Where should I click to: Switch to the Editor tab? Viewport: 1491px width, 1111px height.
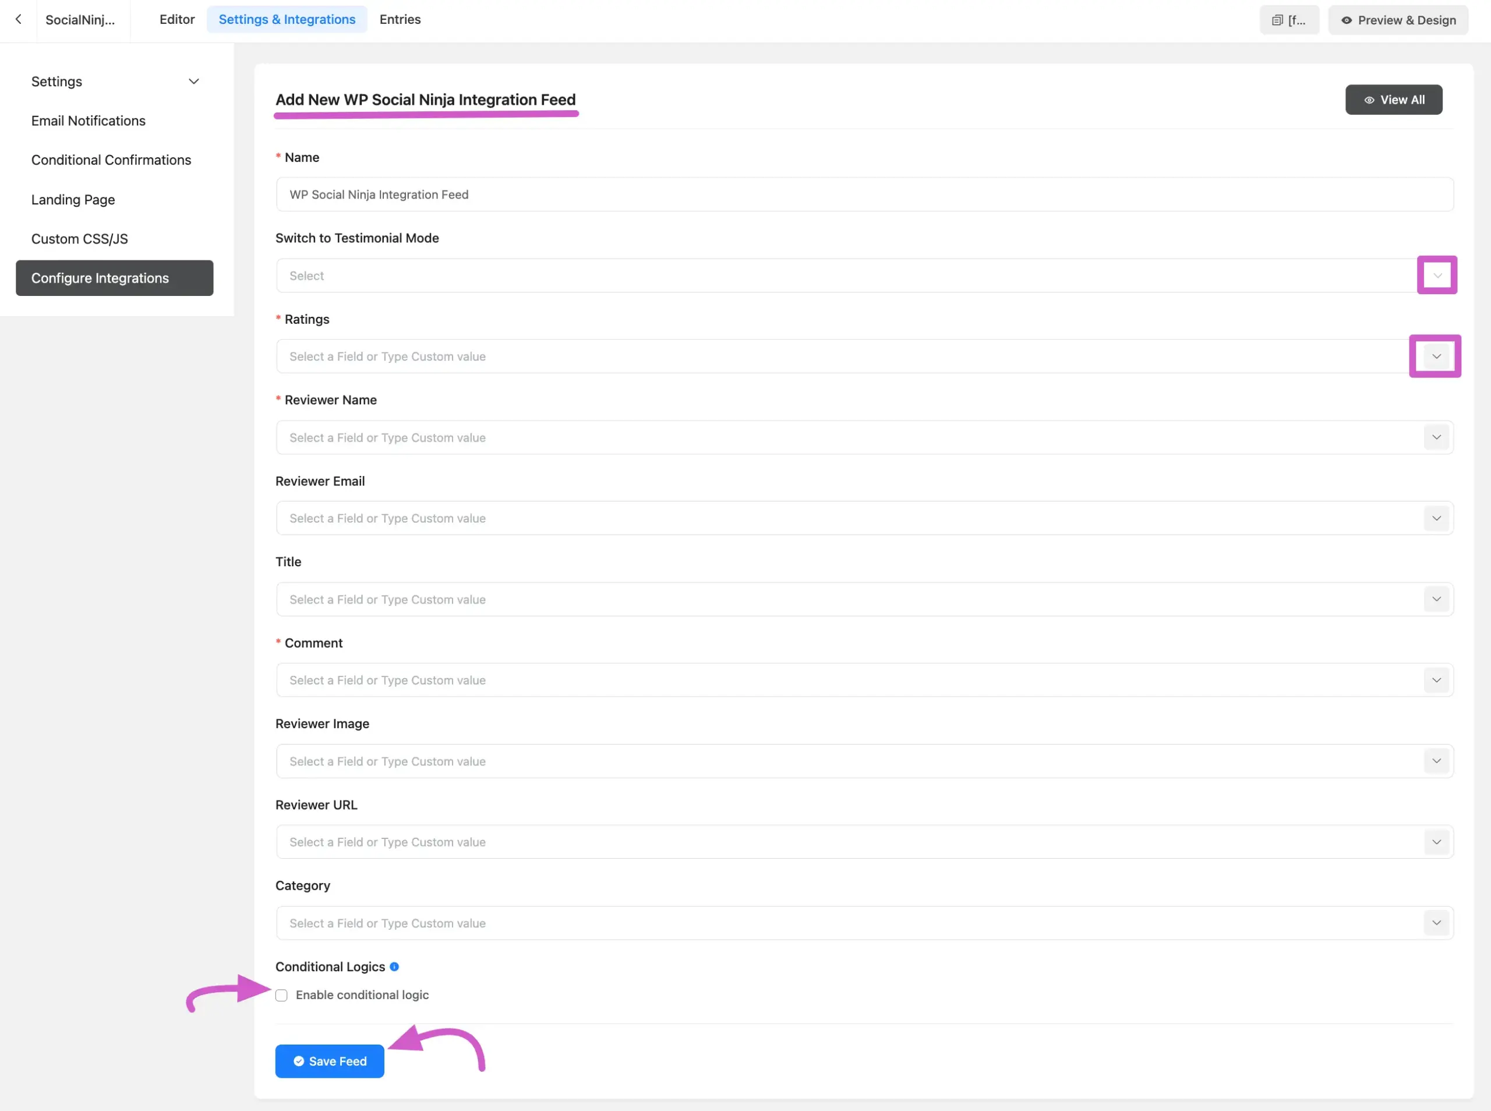177,19
